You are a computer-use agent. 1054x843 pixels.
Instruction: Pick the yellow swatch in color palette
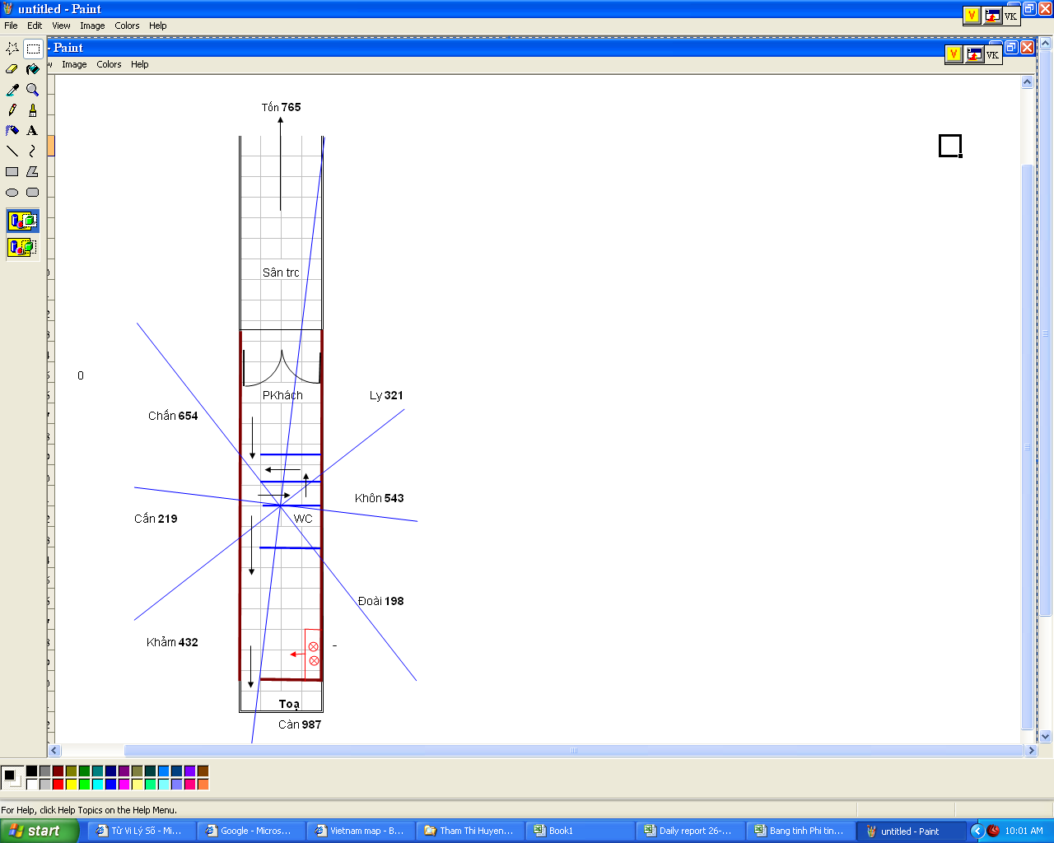[72, 785]
